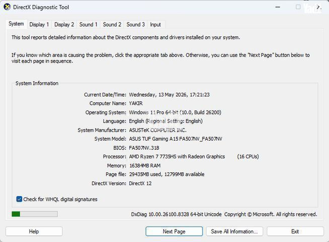329x242 pixels.
Task: Click the DirectX Diagnostic Tool title icon
Action: coord(7,7)
